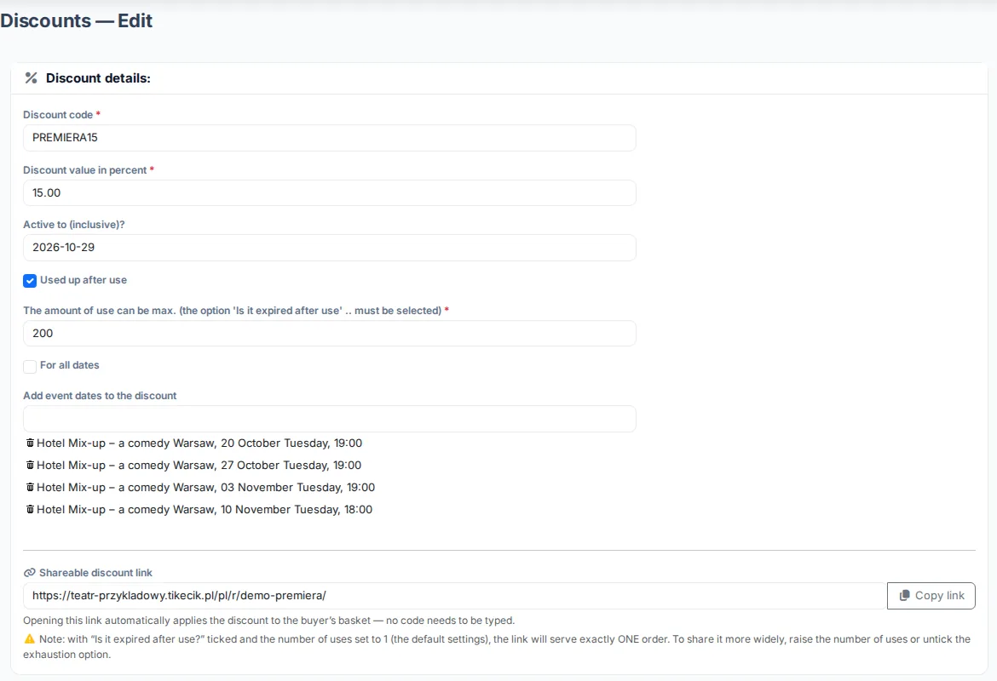The height and width of the screenshot is (681, 997).
Task: Click the yellow warning triangle icon
Action: (29, 639)
